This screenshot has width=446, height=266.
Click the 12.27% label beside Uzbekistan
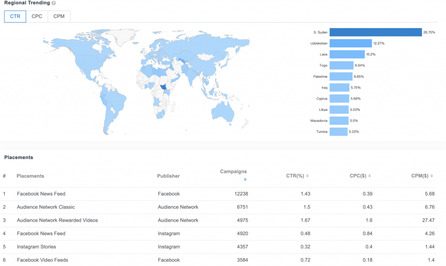click(379, 43)
